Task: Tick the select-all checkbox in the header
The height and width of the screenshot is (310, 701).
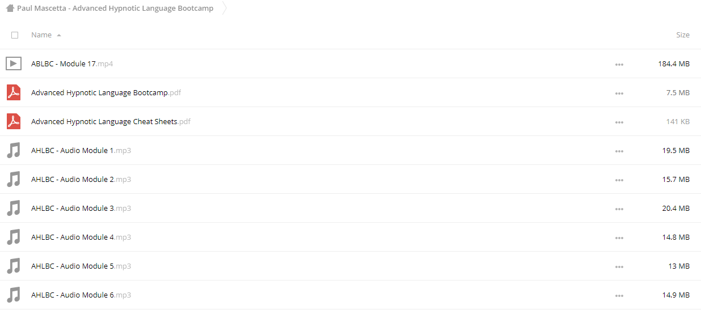Action: coord(15,35)
